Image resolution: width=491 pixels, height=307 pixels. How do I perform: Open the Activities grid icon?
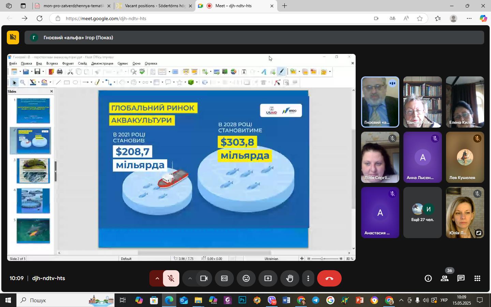click(477, 278)
